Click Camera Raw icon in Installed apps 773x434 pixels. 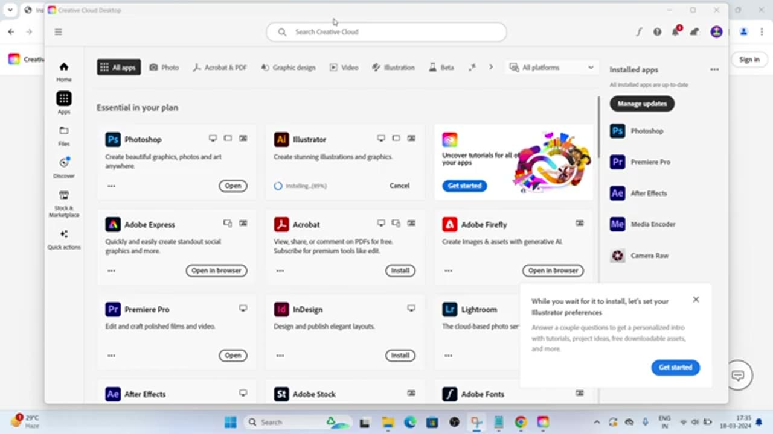point(617,256)
